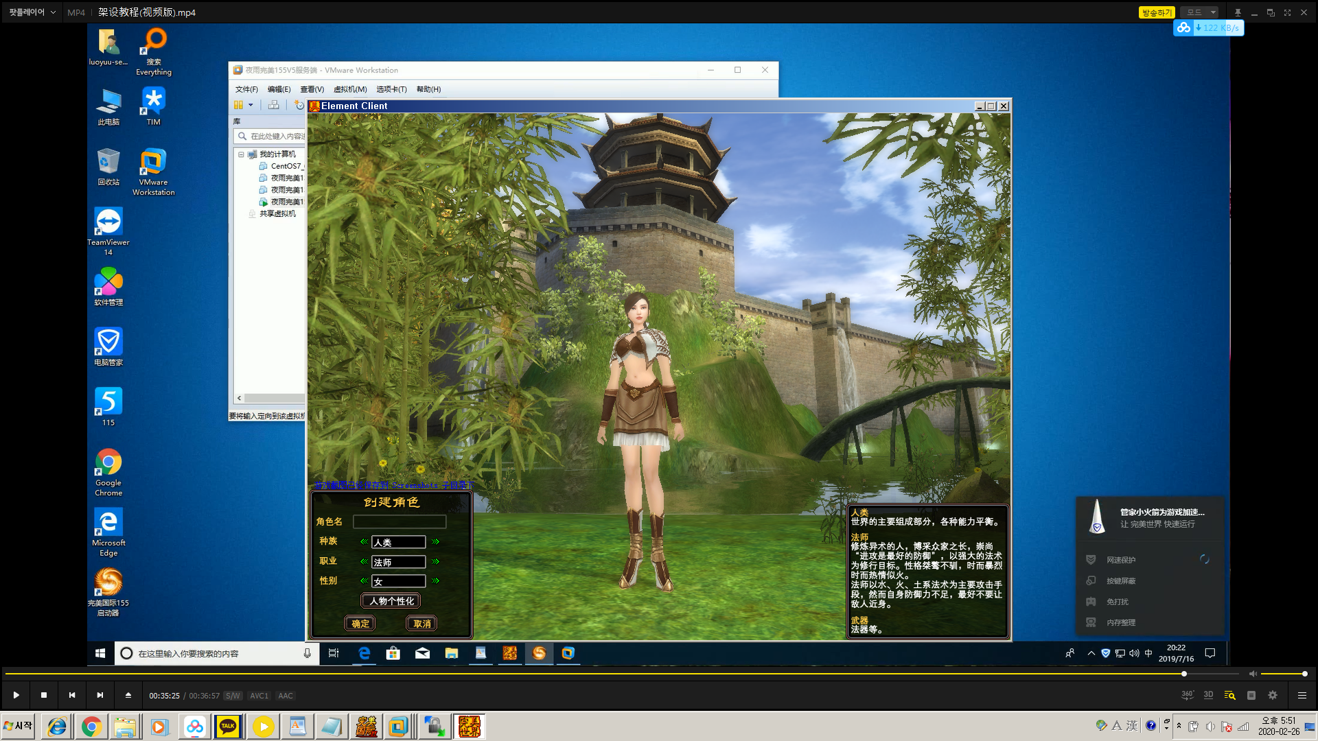1318x741 pixels.
Task: Open the 查看(V) menu
Action: click(x=312, y=89)
